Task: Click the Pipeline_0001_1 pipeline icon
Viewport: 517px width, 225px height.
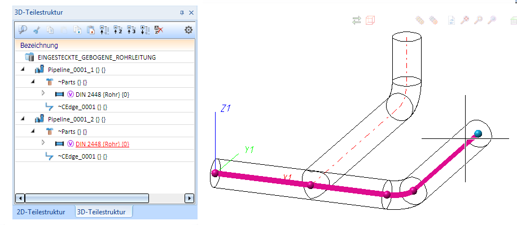Action: (40, 70)
